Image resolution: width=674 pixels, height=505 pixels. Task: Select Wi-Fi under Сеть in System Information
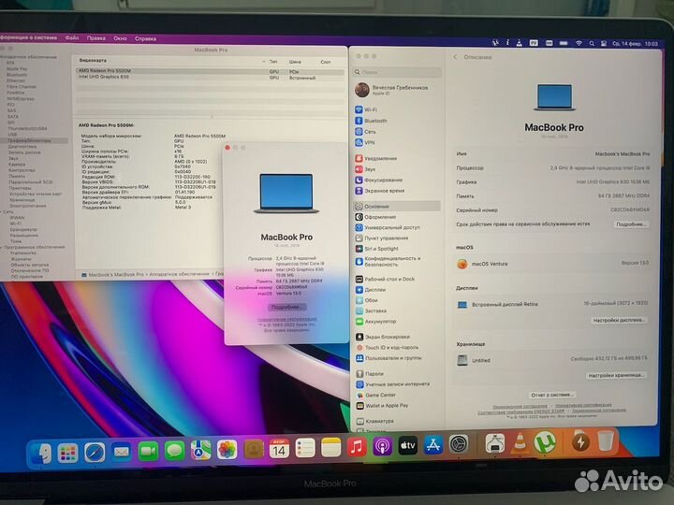pos(16,224)
